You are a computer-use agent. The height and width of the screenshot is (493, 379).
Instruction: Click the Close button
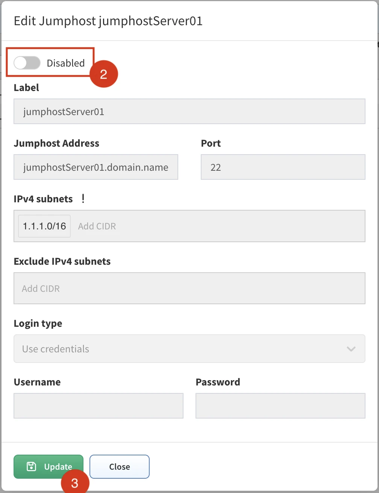coord(120,467)
